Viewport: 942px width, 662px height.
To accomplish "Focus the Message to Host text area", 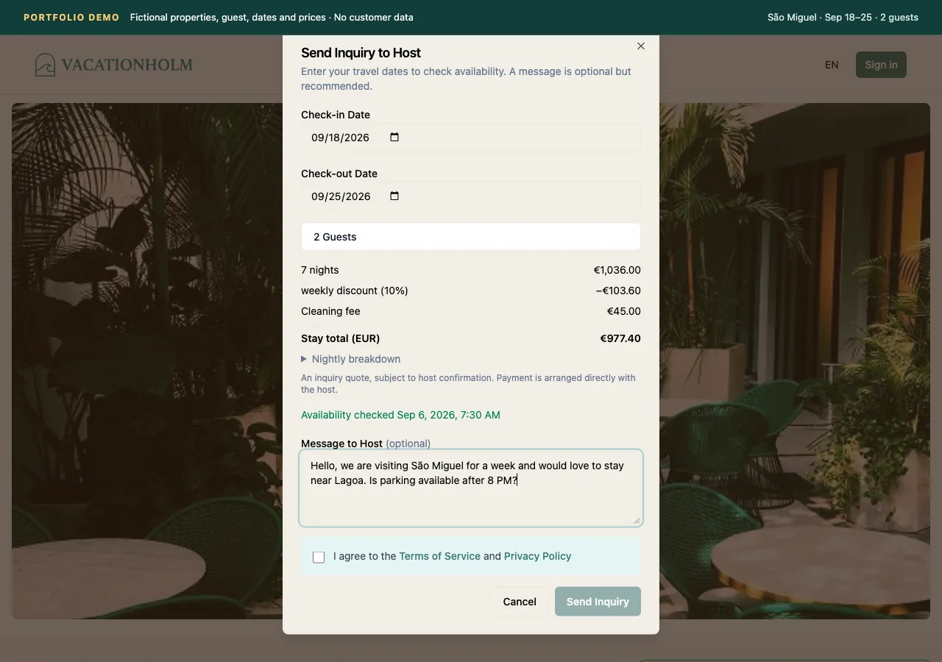I will click(x=471, y=488).
